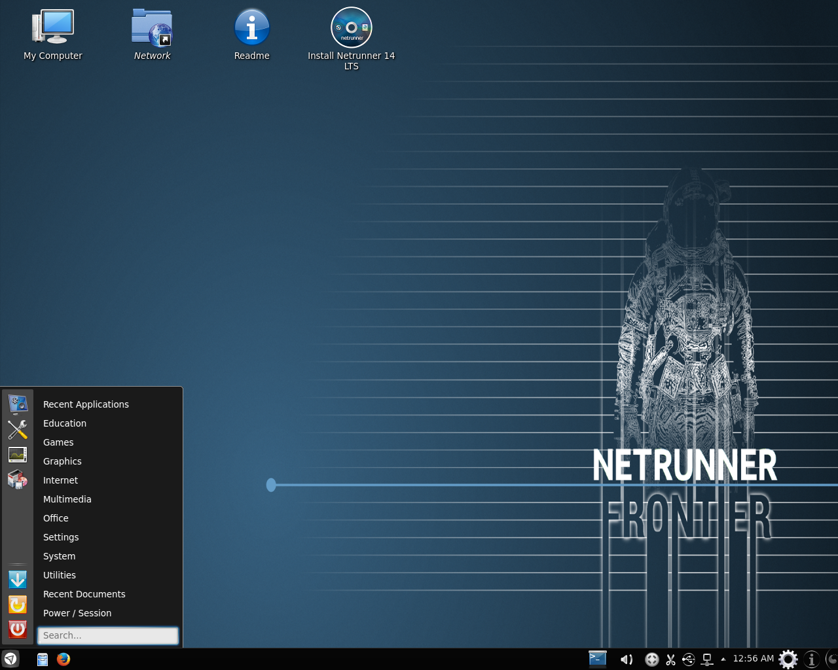
Task: Open the Office menu category
Action: click(x=108, y=518)
